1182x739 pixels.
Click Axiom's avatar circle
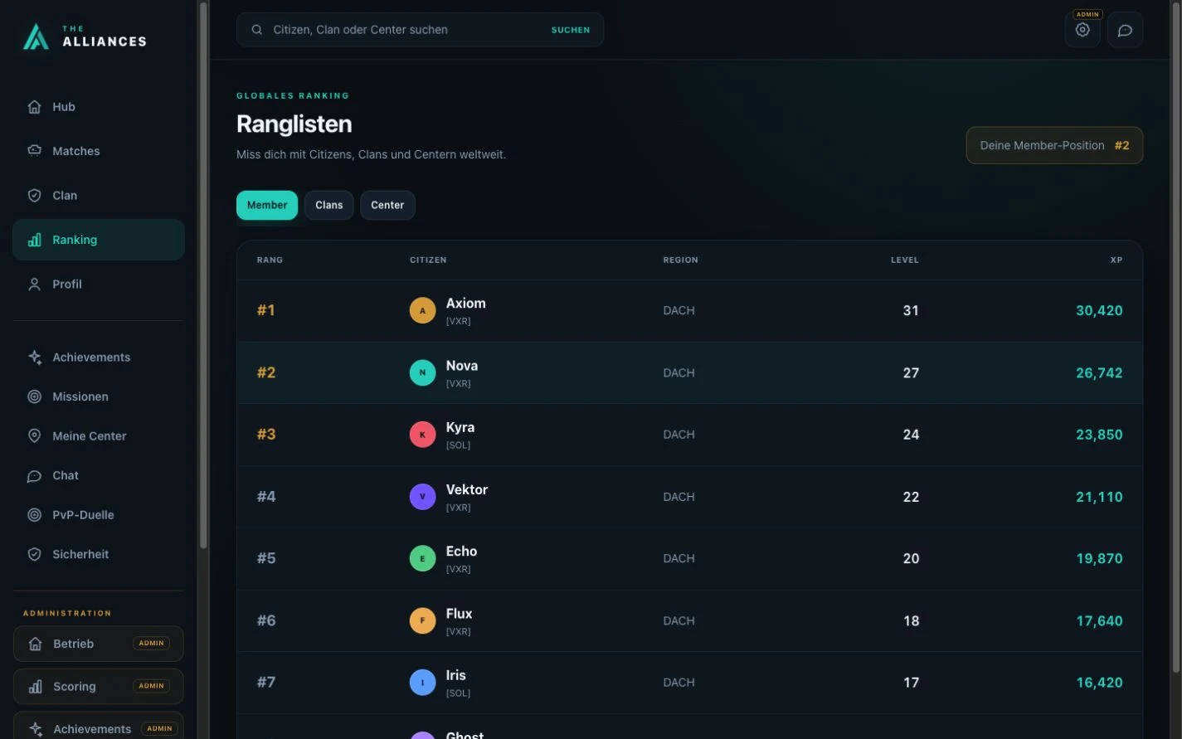coord(422,310)
